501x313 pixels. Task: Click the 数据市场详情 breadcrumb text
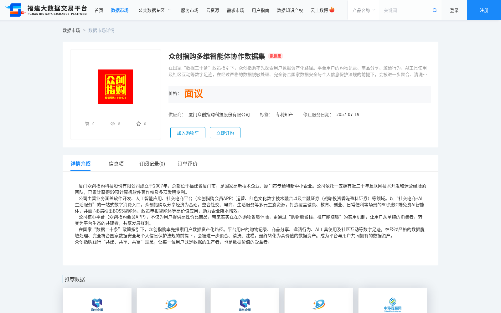pos(101,30)
